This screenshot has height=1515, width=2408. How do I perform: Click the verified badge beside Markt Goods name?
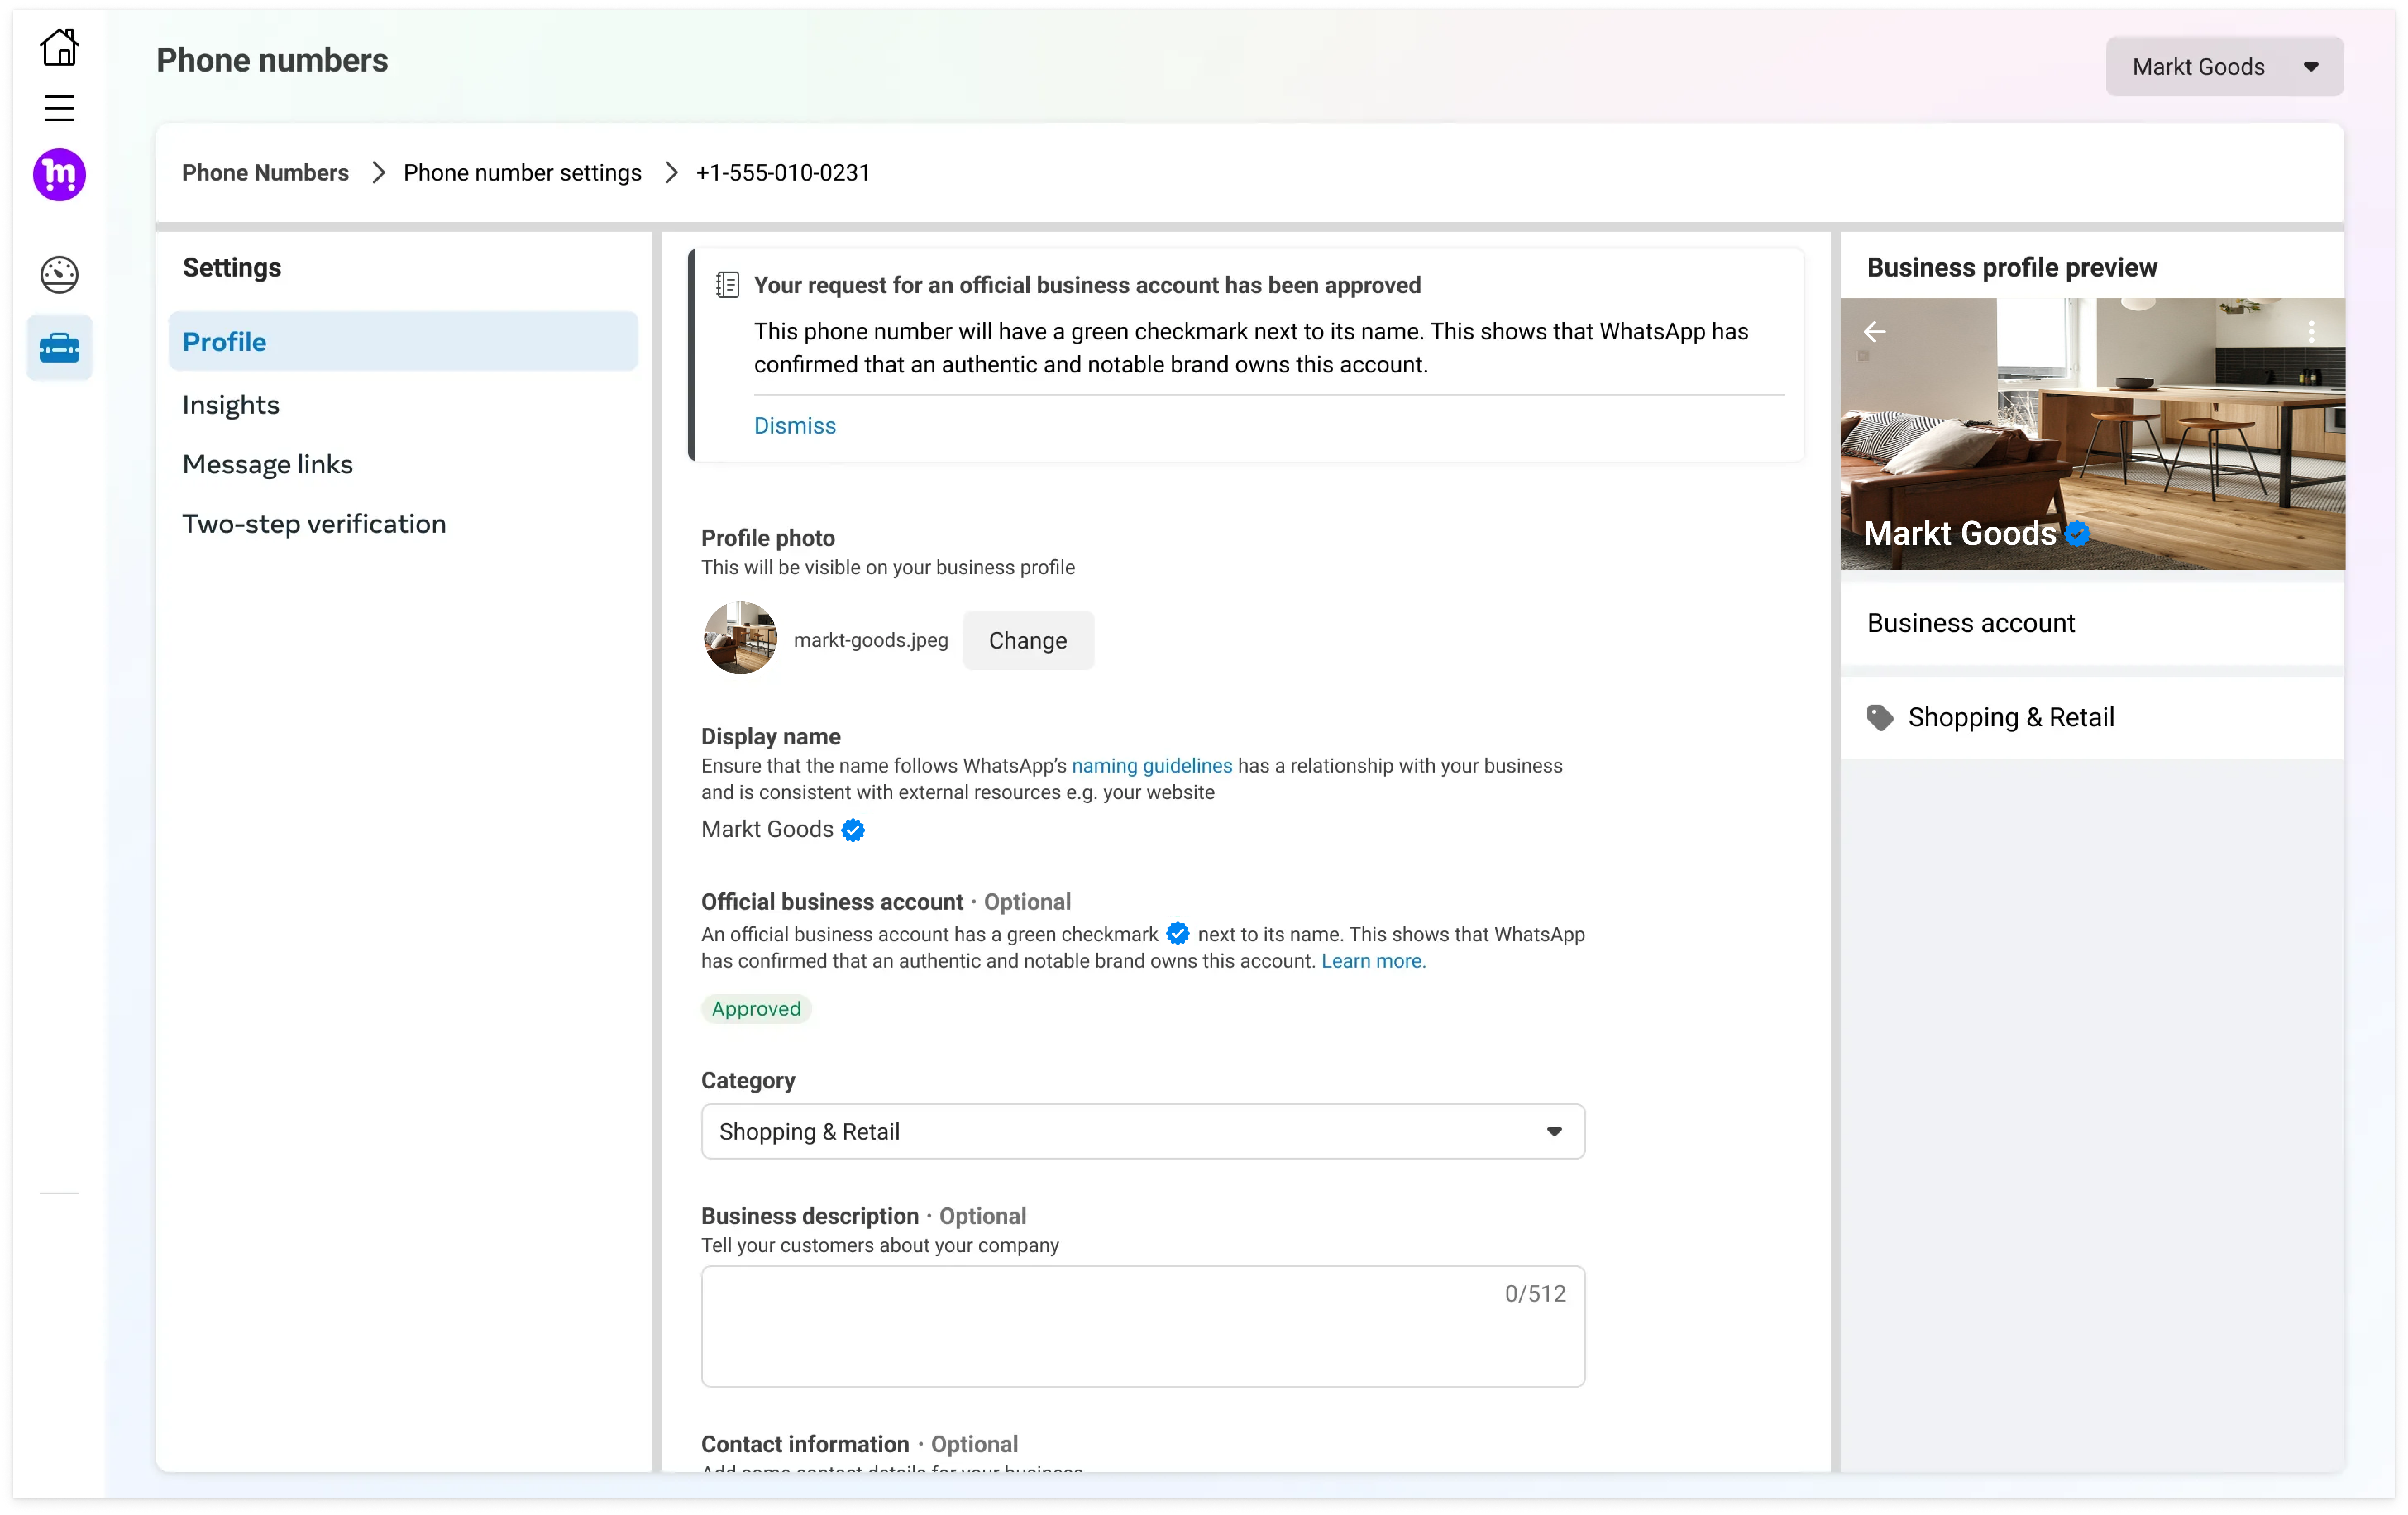point(852,830)
